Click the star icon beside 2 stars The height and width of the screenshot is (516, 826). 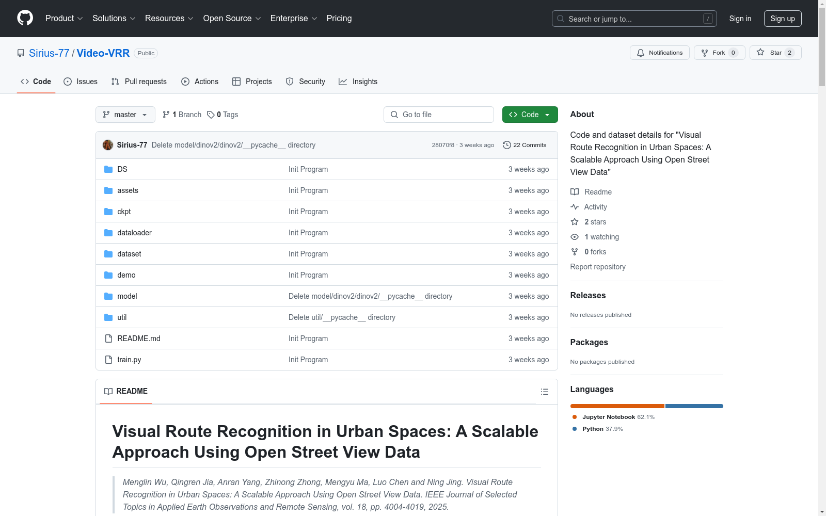575,222
